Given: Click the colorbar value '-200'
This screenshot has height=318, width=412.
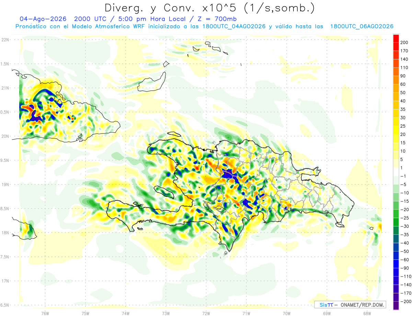Looking at the screenshot, I should pos(405,301).
